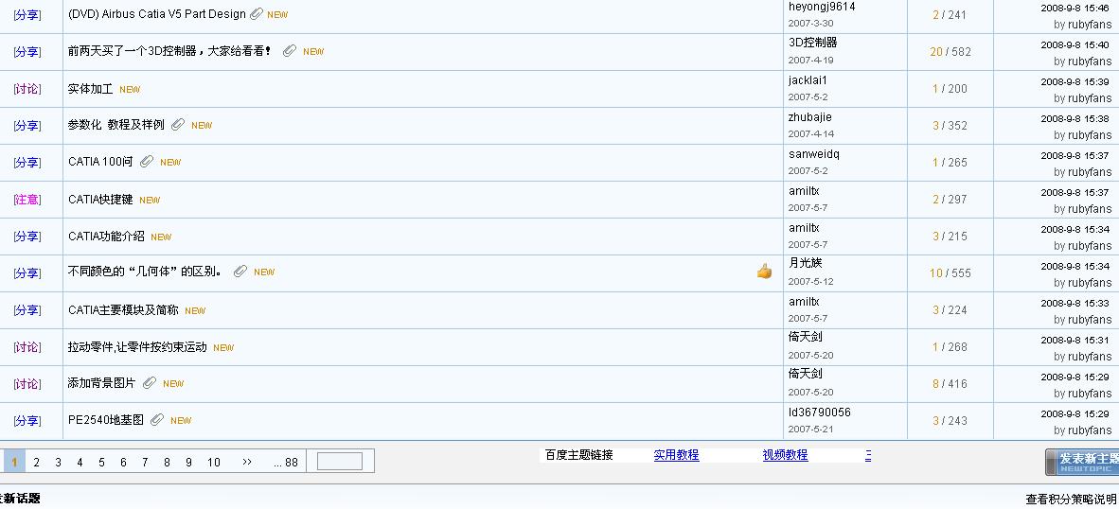The height and width of the screenshot is (509, 1119).
Task: Open the 实体加工 thread
Action: pyautogui.click(x=91, y=89)
